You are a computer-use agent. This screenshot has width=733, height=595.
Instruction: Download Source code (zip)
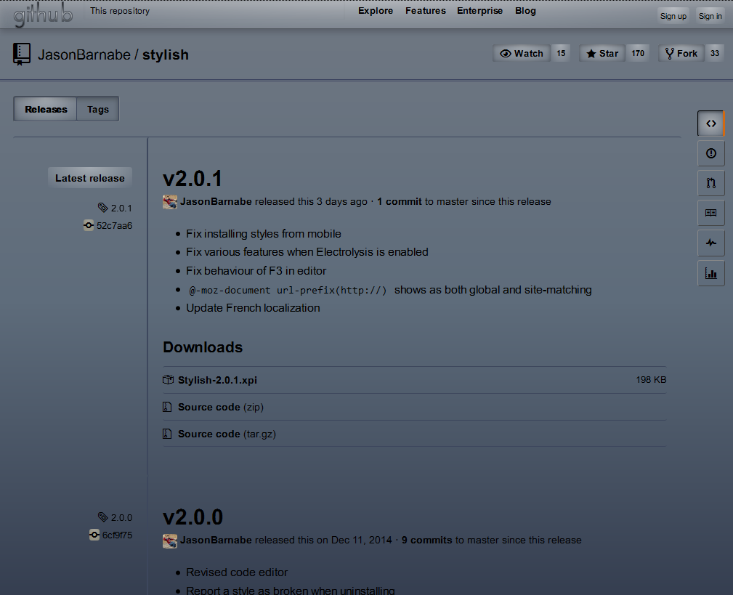pyautogui.click(x=221, y=407)
